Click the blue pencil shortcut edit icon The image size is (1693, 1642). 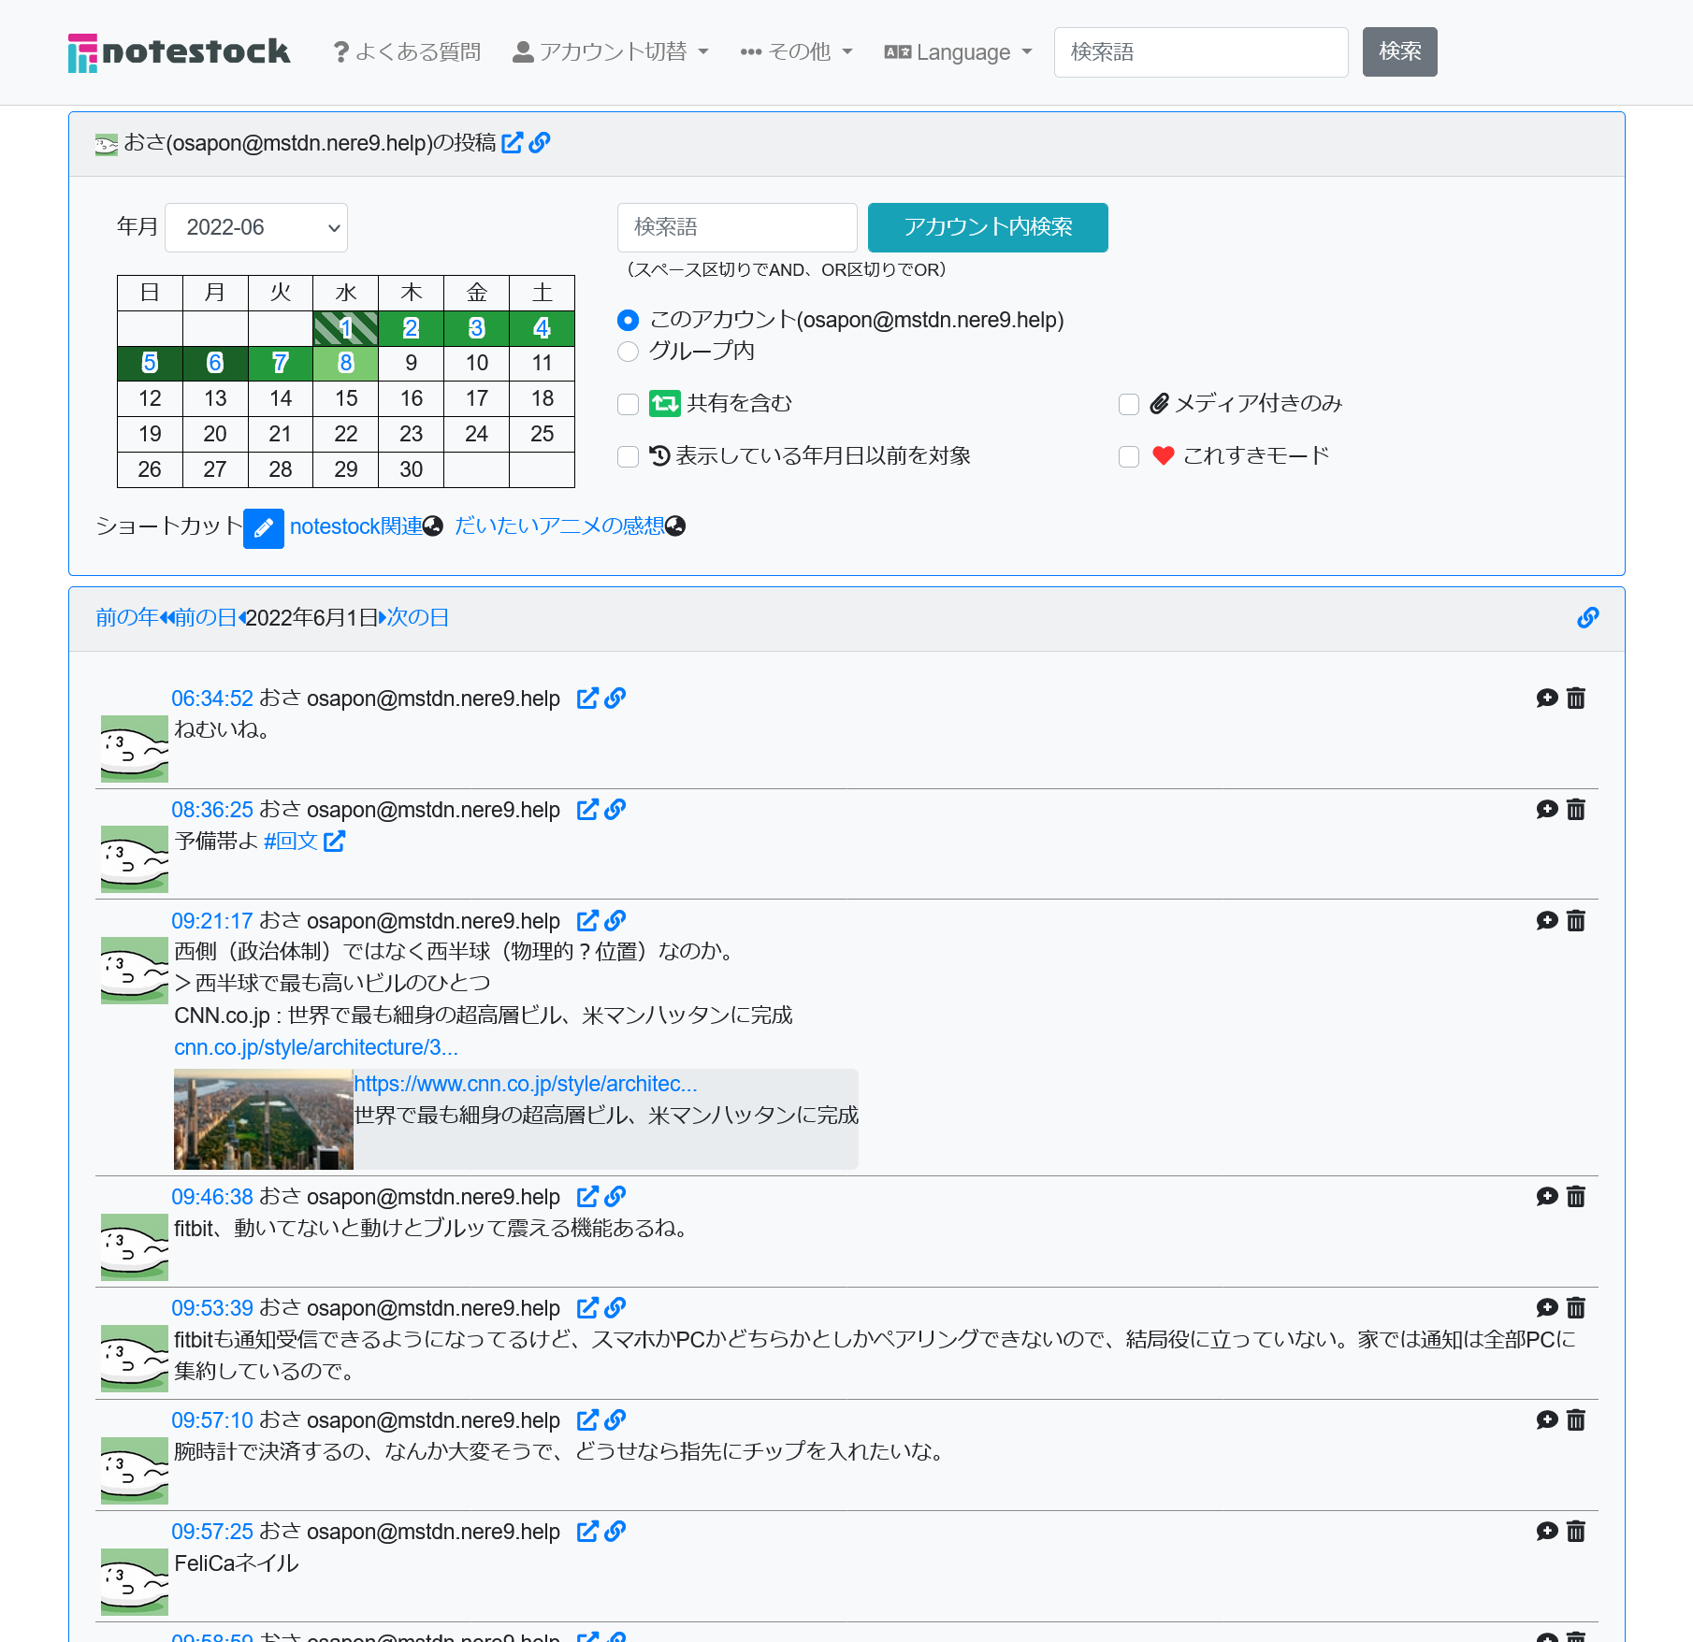tap(263, 528)
